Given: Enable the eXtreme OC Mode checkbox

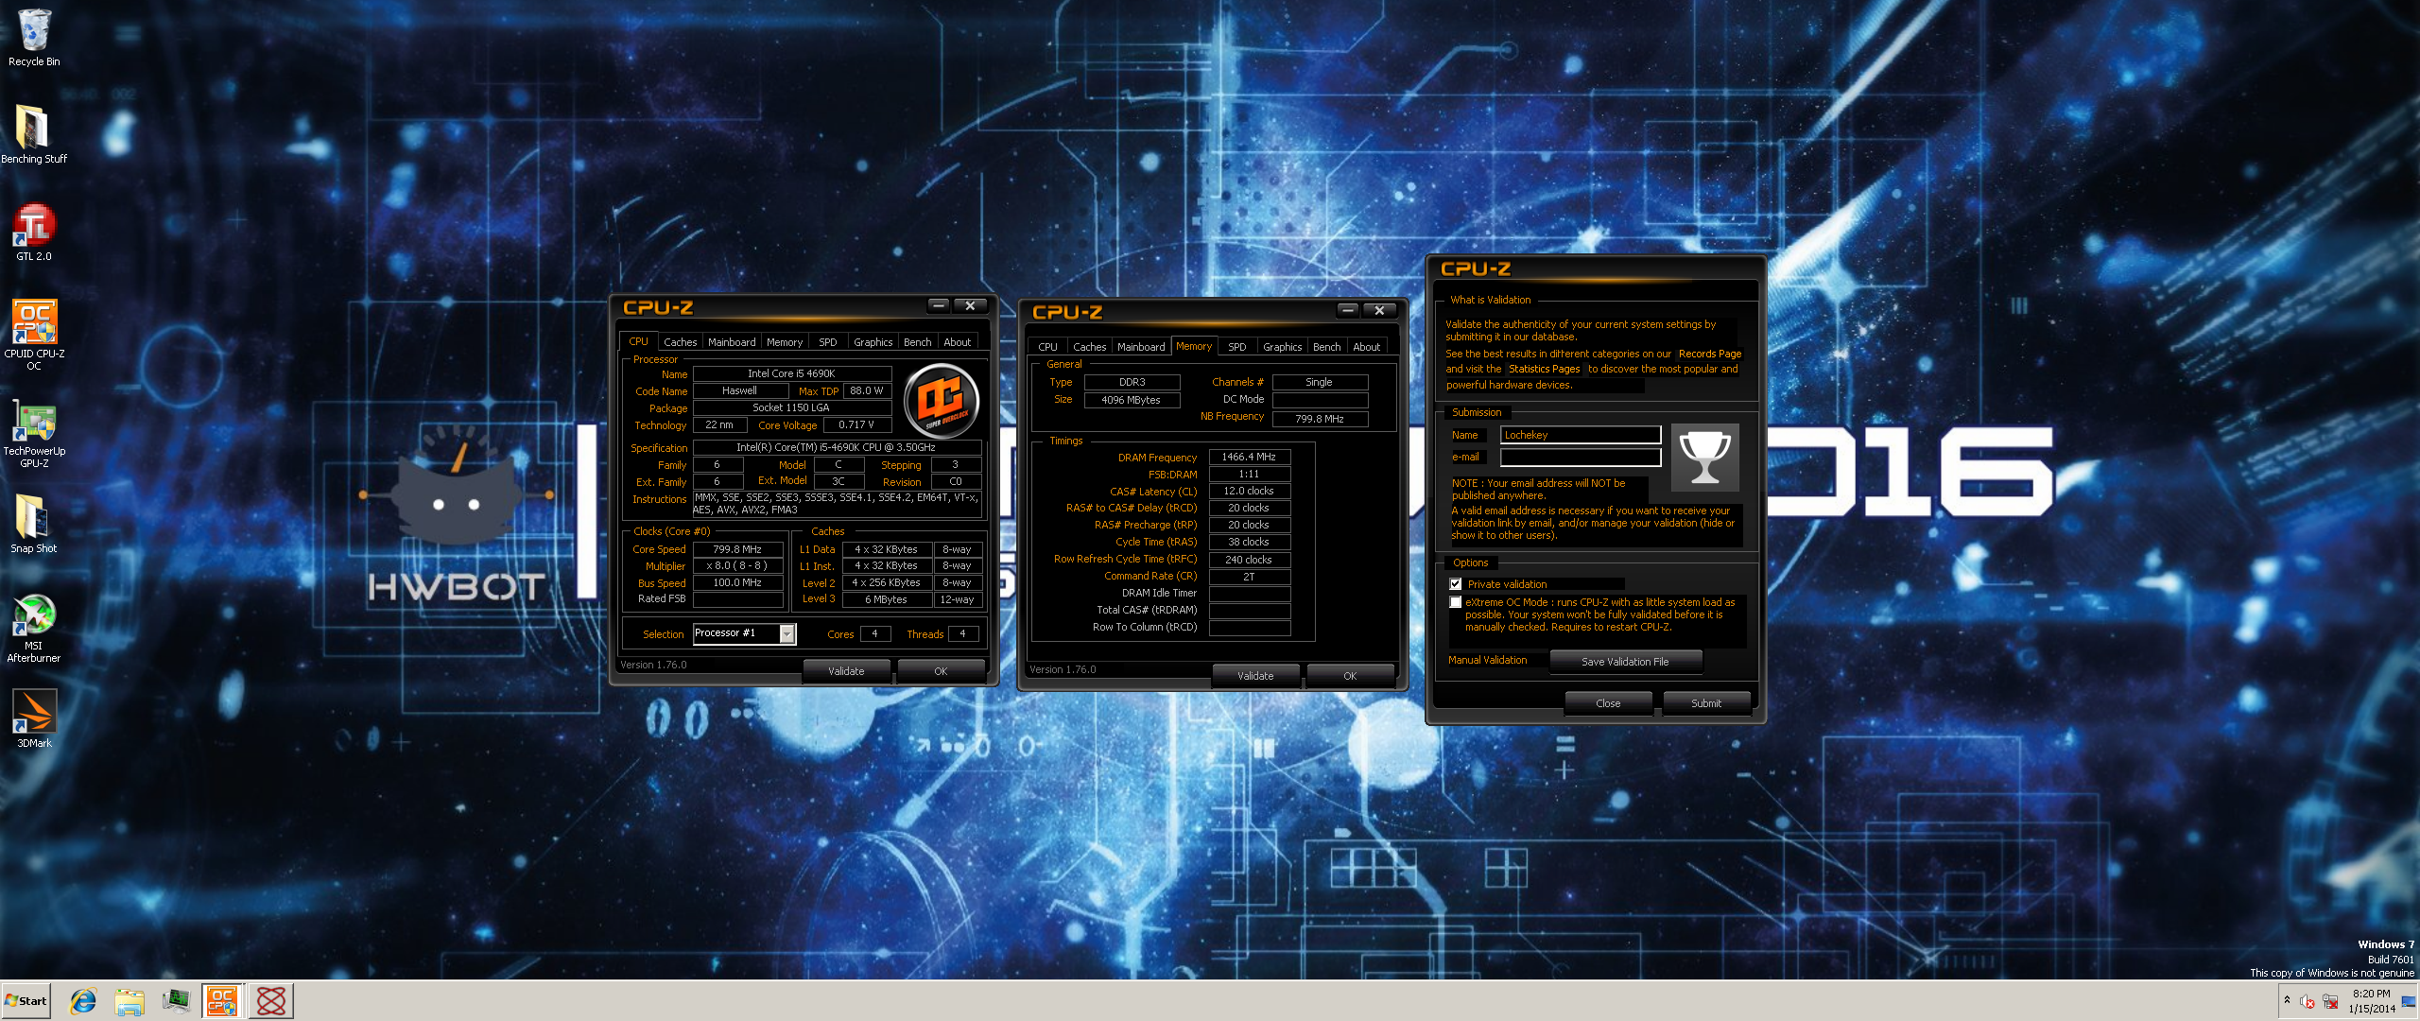Looking at the screenshot, I should pos(1456,602).
